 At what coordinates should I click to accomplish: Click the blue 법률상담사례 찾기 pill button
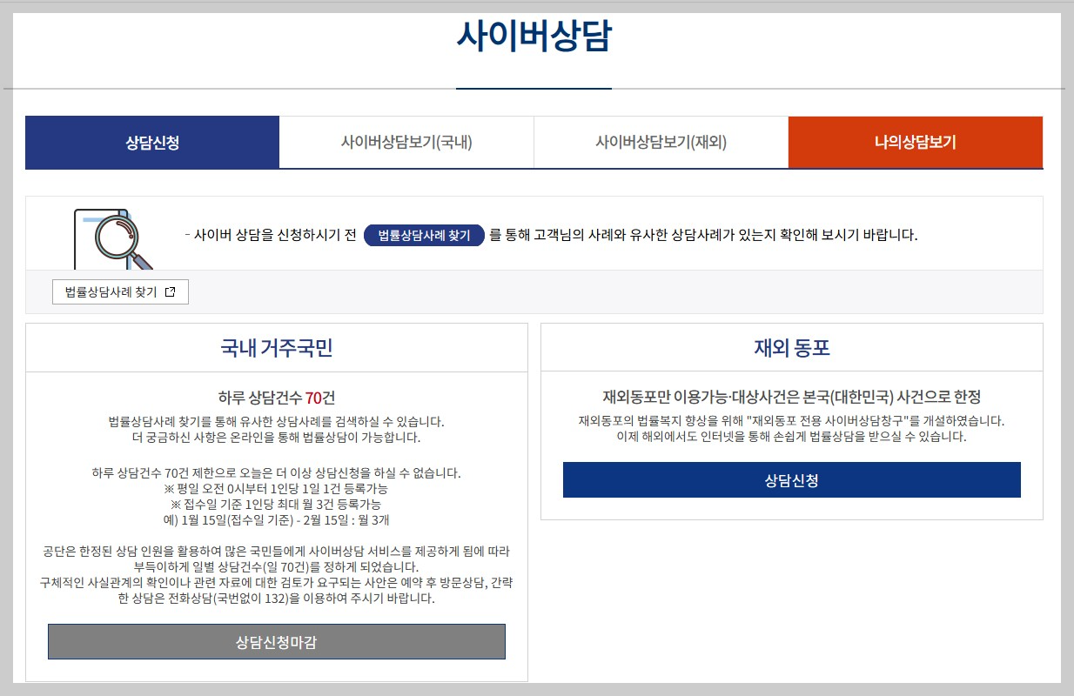tap(424, 235)
